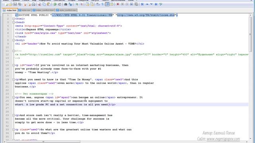The image size is (255, 143).
Task: Open the Replace dialog icon
Action: pyautogui.click(x=70, y=4)
